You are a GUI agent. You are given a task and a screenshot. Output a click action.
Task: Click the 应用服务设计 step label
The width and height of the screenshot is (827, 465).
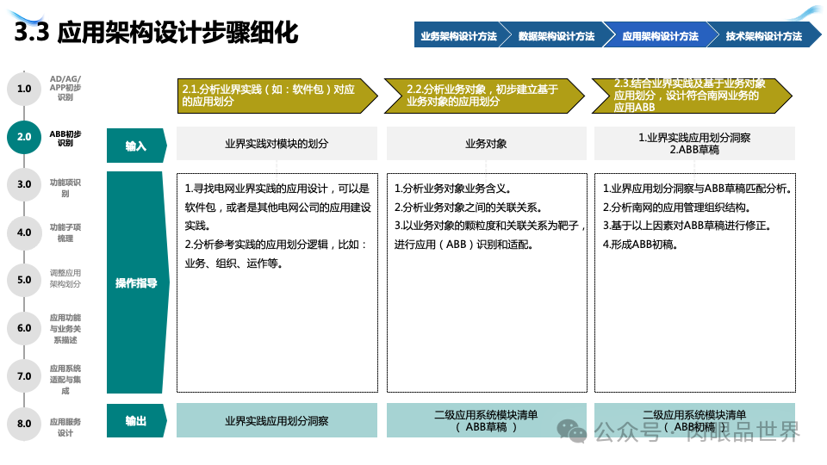(x=65, y=428)
